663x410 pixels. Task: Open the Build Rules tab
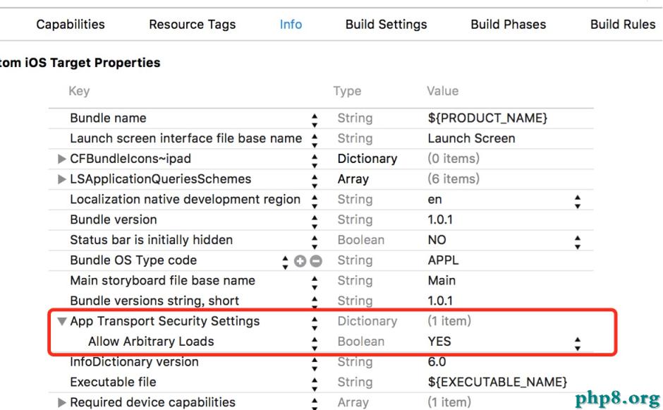tap(623, 24)
